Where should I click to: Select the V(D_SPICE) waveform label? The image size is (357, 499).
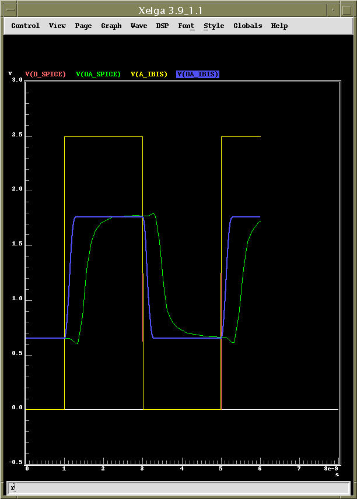(45, 74)
